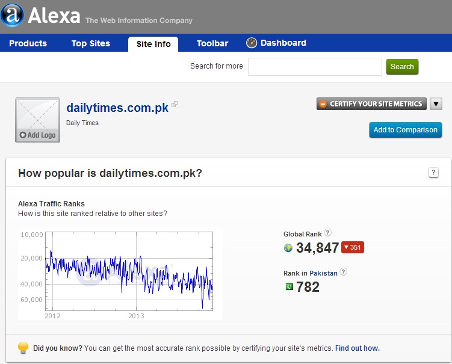The image size is (452, 364).
Task: Select the Site Info tab
Action: (153, 44)
